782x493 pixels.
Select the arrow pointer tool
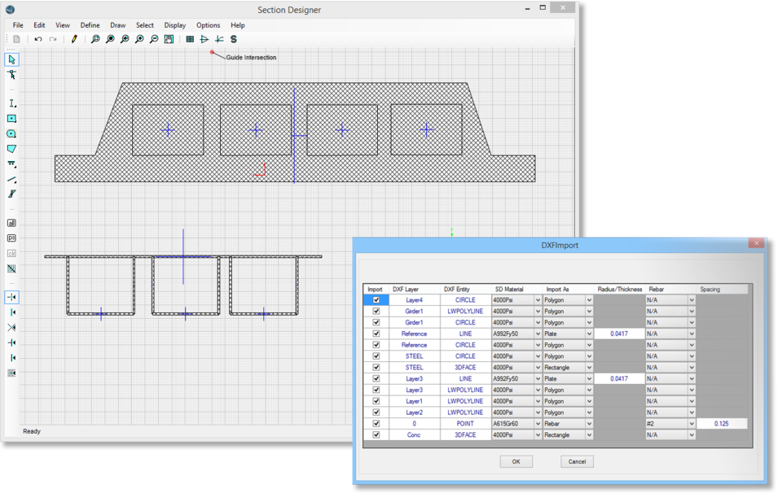coord(11,59)
